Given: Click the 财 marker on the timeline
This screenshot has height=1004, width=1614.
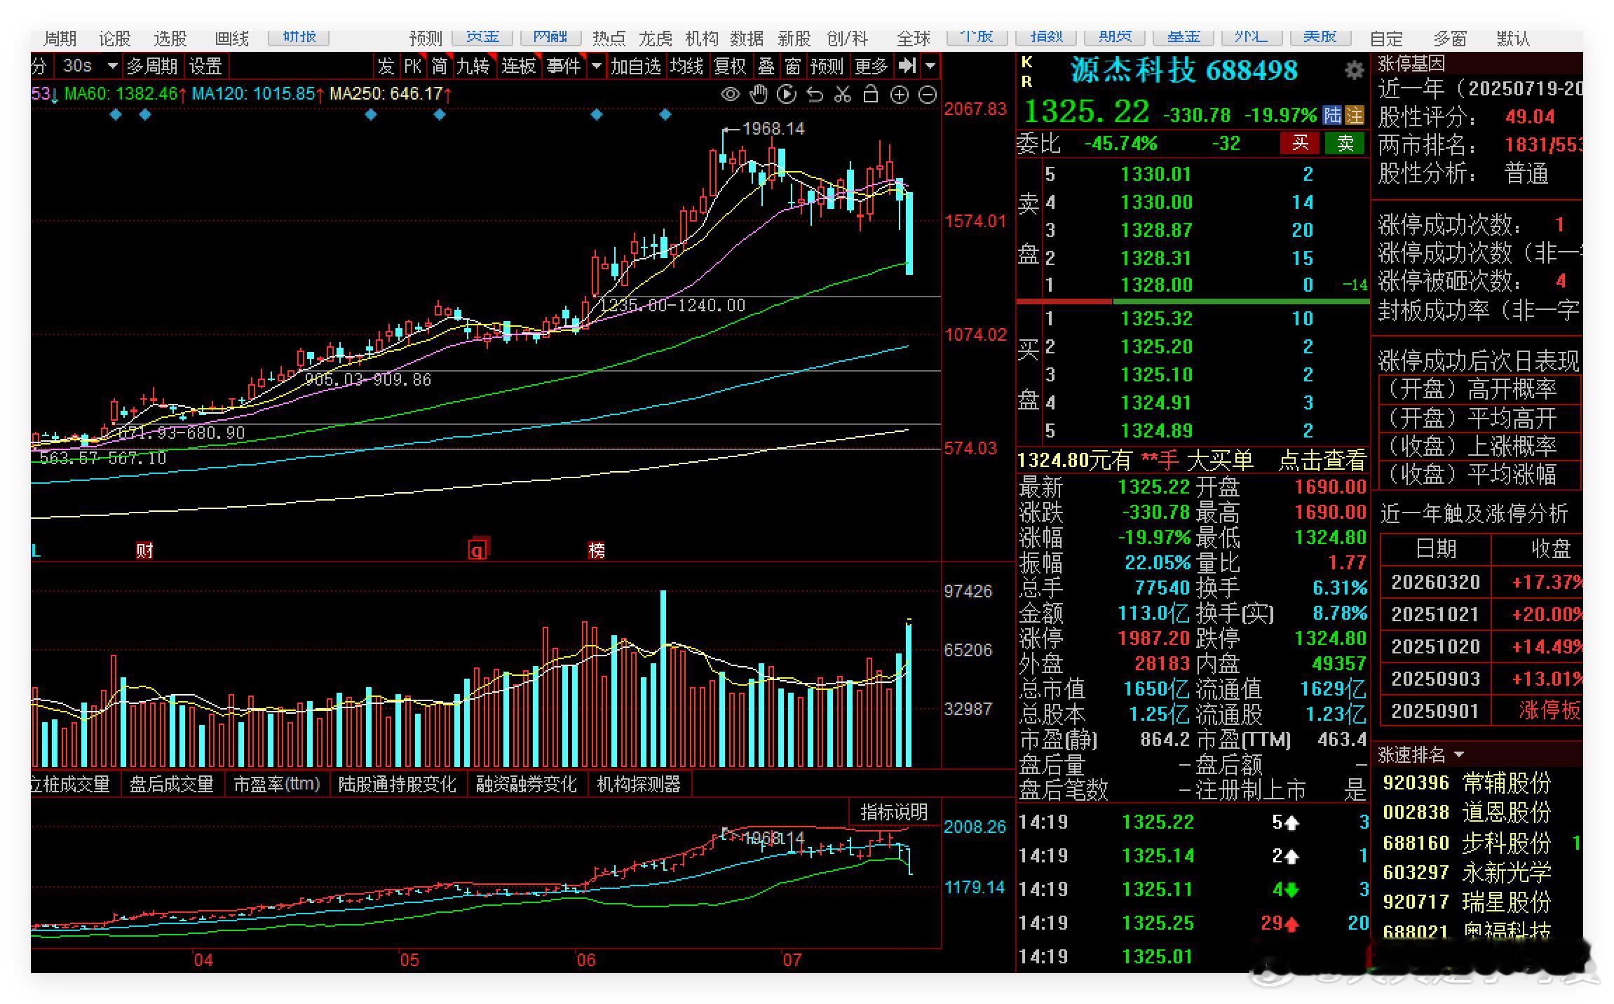Looking at the screenshot, I should (144, 550).
